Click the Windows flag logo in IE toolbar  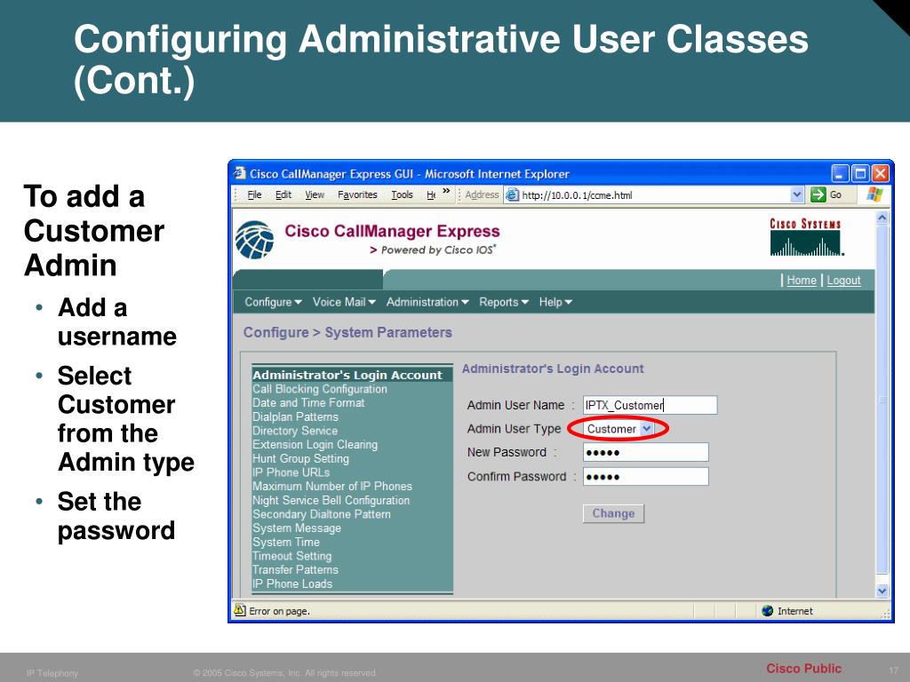pyautogui.click(x=874, y=194)
